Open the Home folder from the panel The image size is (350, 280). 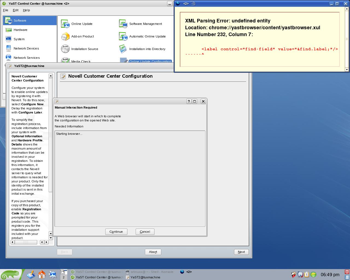click(42, 274)
